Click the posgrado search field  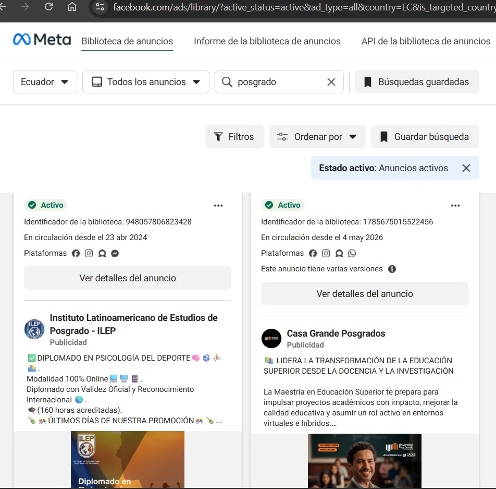tap(279, 82)
